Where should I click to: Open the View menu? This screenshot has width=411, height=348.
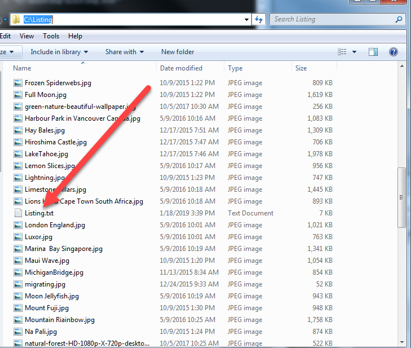(x=26, y=36)
